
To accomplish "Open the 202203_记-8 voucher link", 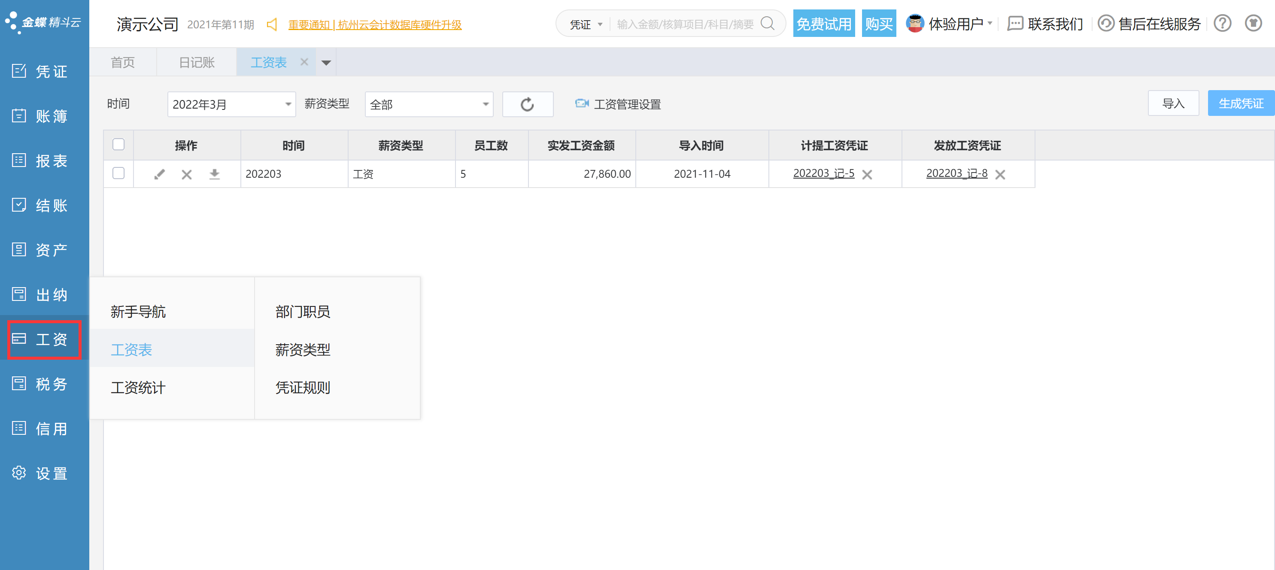I will tap(956, 173).
